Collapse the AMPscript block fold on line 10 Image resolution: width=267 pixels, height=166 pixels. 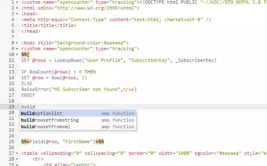tap(17, 54)
